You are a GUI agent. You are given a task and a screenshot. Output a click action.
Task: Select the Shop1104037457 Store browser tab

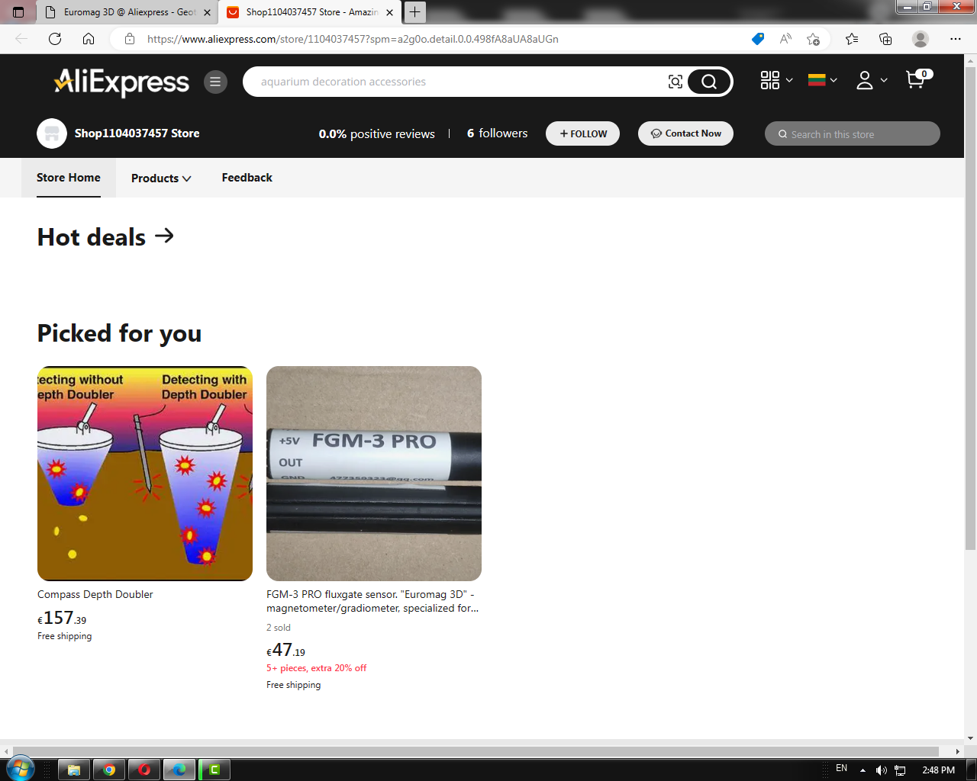tap(311, 12)
